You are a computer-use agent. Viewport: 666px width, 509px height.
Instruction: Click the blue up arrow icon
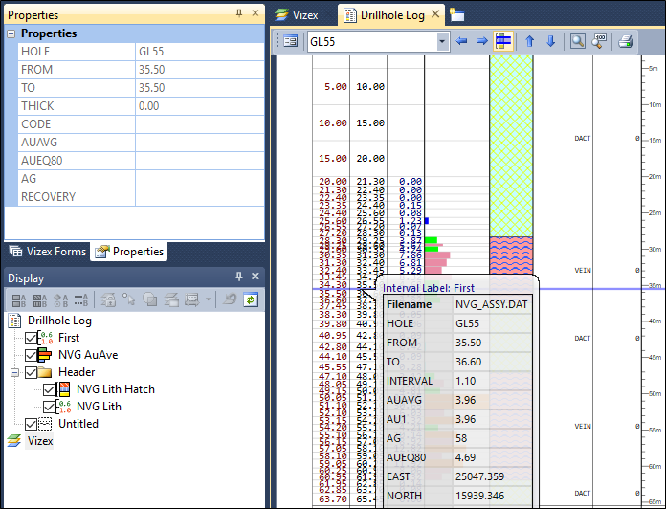pyautogui.click(x=529, y=41)
